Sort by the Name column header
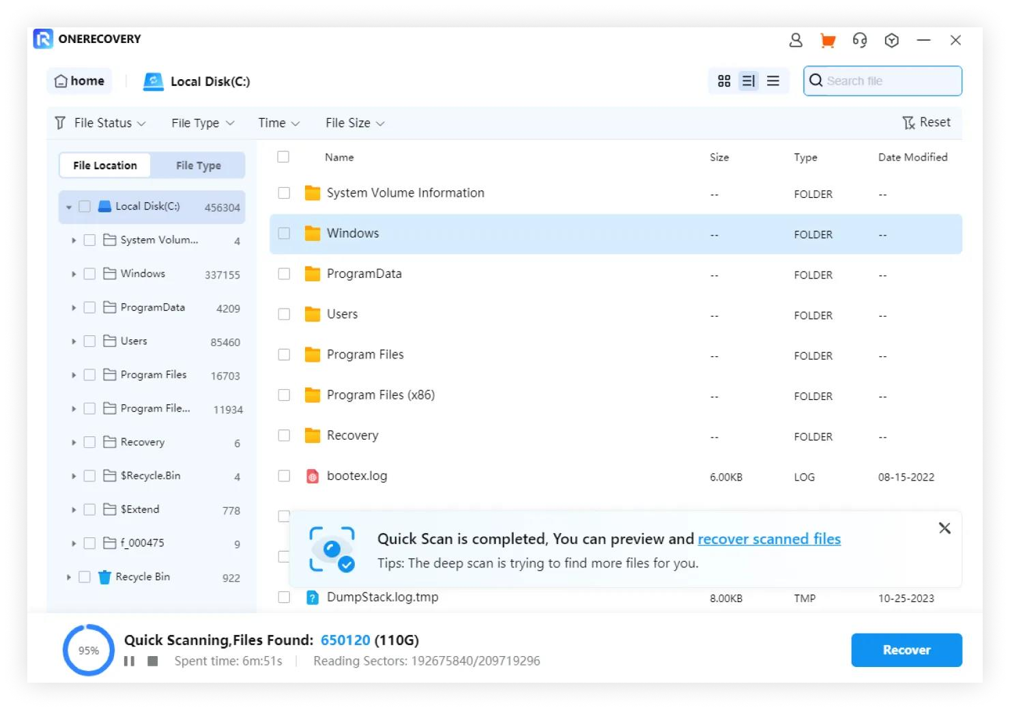 [339, 157]
